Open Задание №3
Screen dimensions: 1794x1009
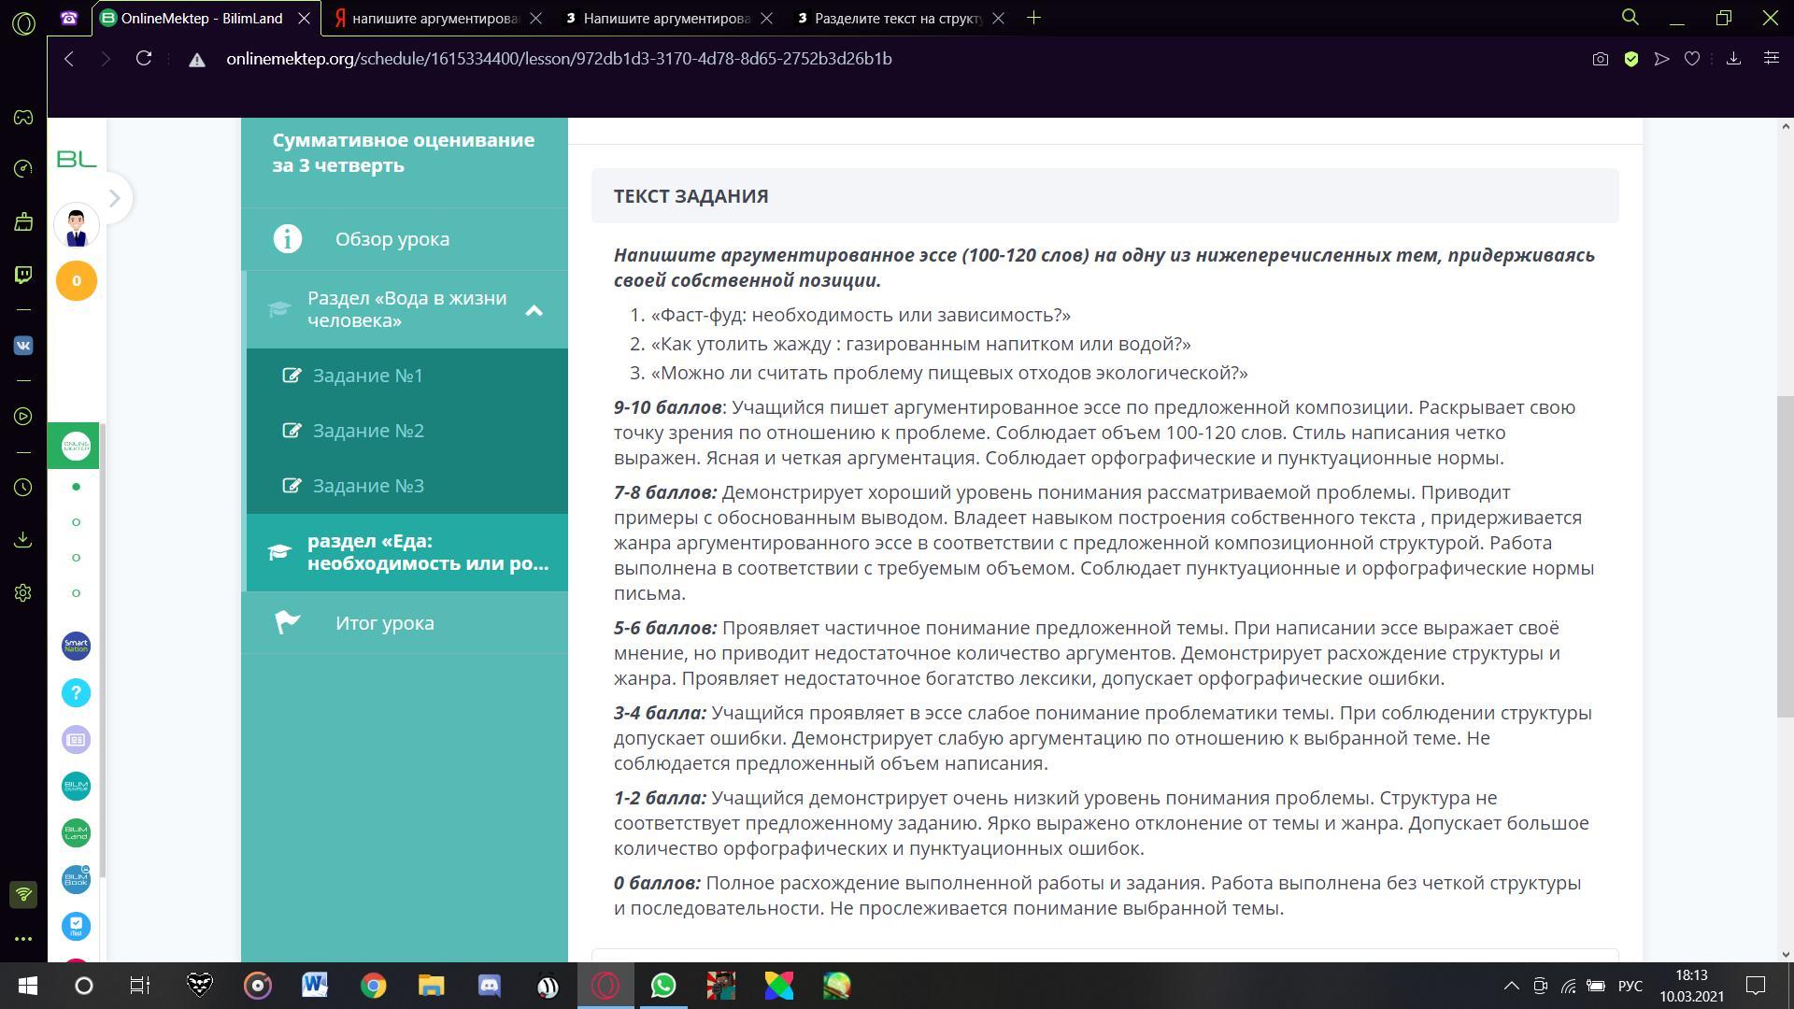coord(406,486)
